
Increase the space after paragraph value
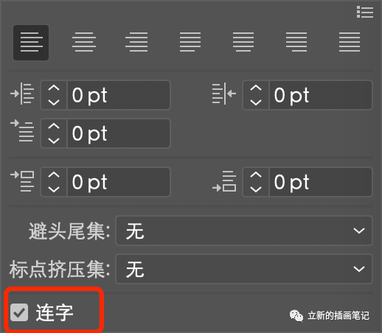(256, 175)
